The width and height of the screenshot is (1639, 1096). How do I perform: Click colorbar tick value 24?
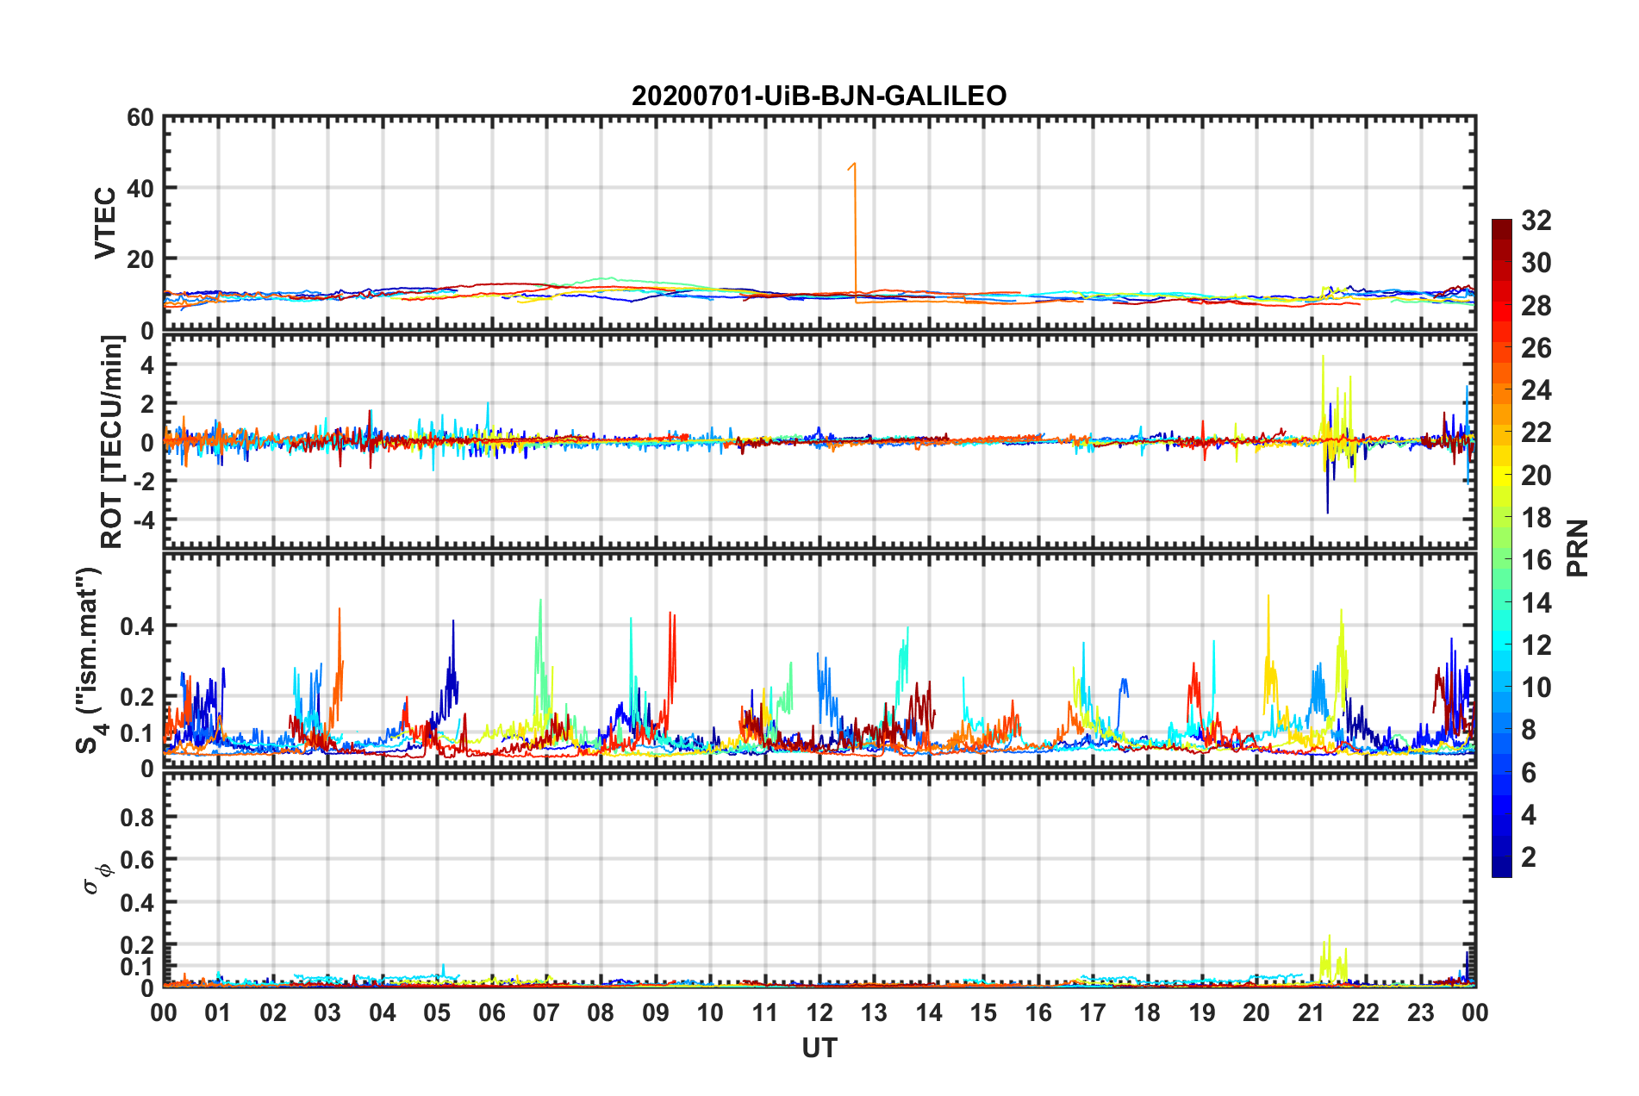tap(1536, 390)
